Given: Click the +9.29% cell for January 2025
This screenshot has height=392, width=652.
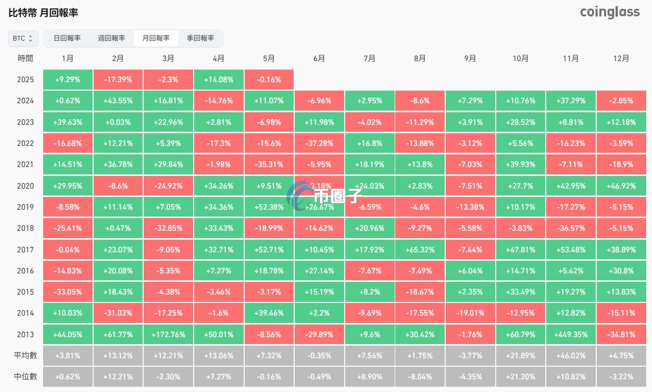Looking at the screenshot, I should coord(67,80).
